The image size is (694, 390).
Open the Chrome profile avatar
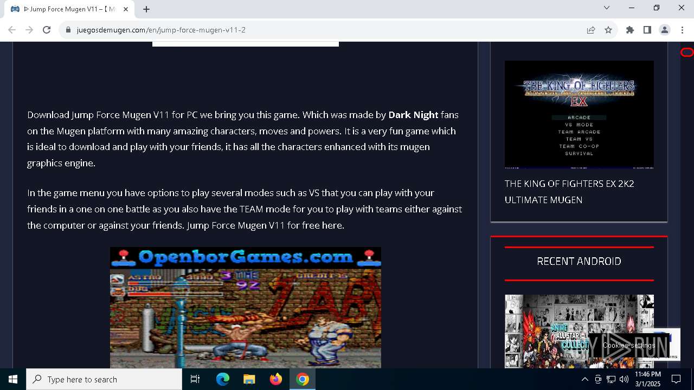[x=665, y=30]
